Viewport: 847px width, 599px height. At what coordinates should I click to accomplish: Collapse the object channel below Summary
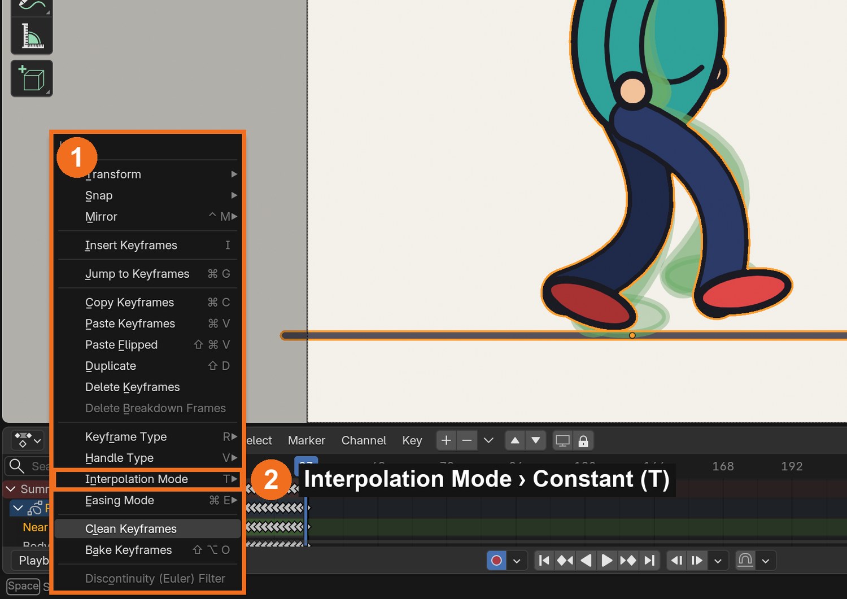click(18, 508)
